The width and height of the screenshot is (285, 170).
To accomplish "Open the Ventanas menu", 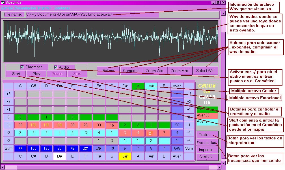I will [x=62, y=8].
